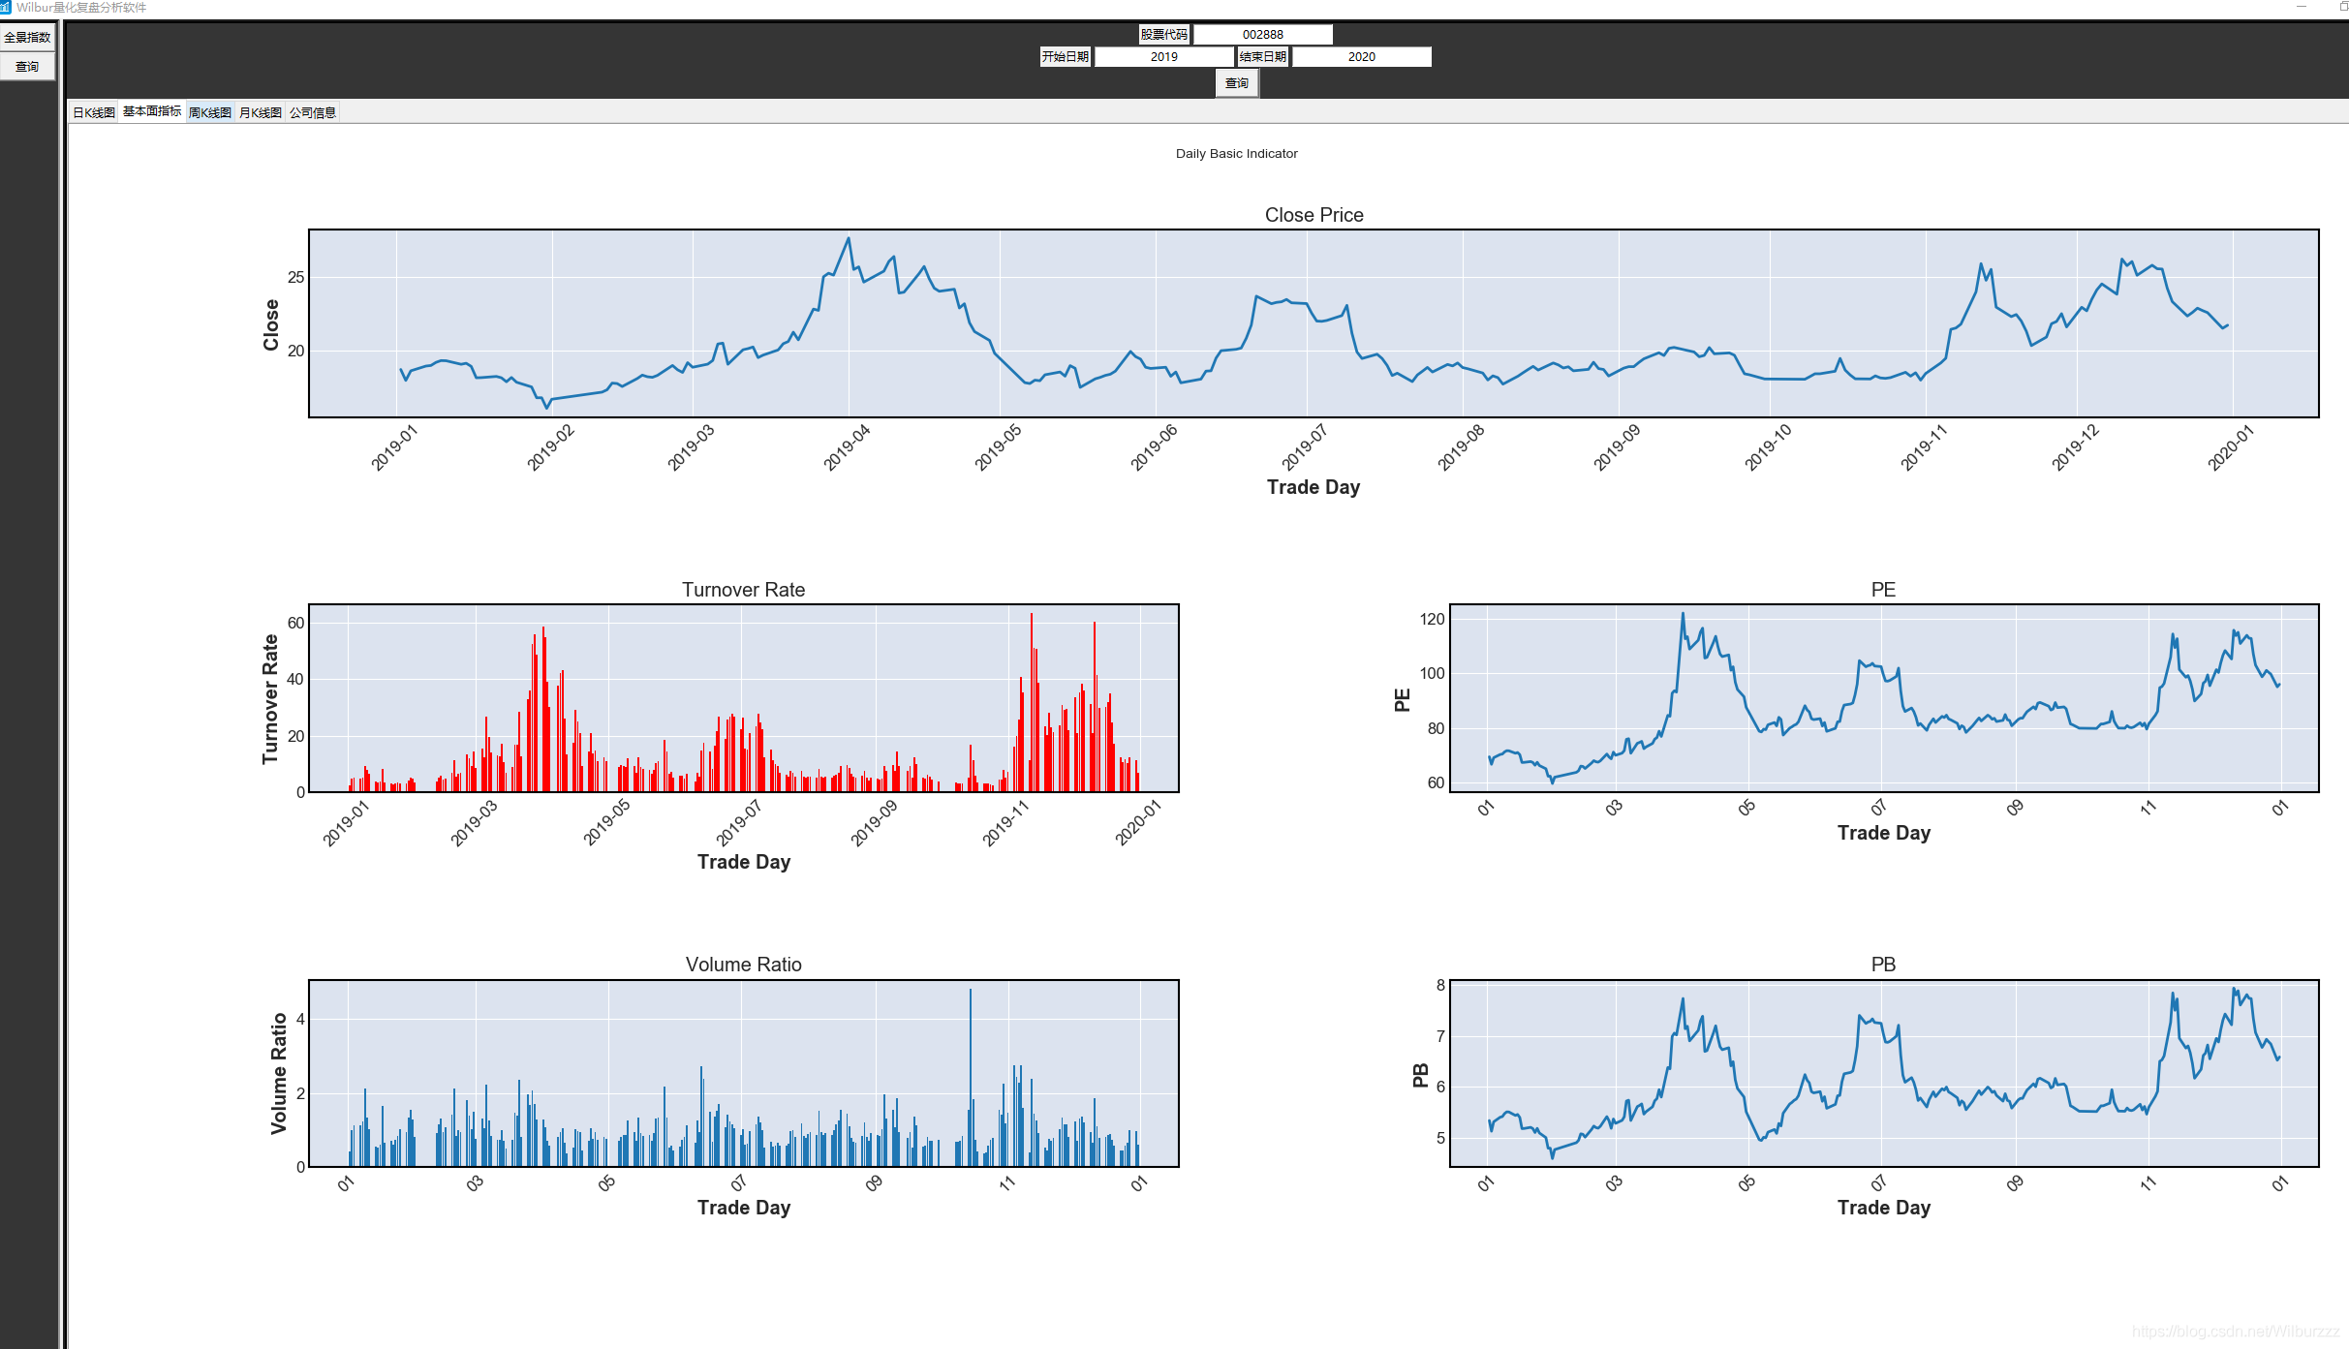The width and height of the screenshot is (2349, 1349).
Task: Click the 股票代码 label
Action: 1163,34
